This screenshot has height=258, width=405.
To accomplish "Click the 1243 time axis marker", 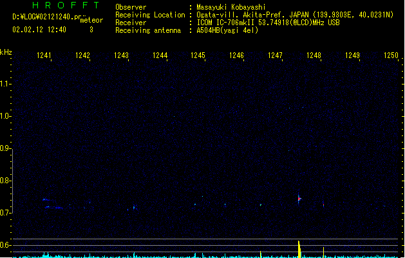I will 121,55.
